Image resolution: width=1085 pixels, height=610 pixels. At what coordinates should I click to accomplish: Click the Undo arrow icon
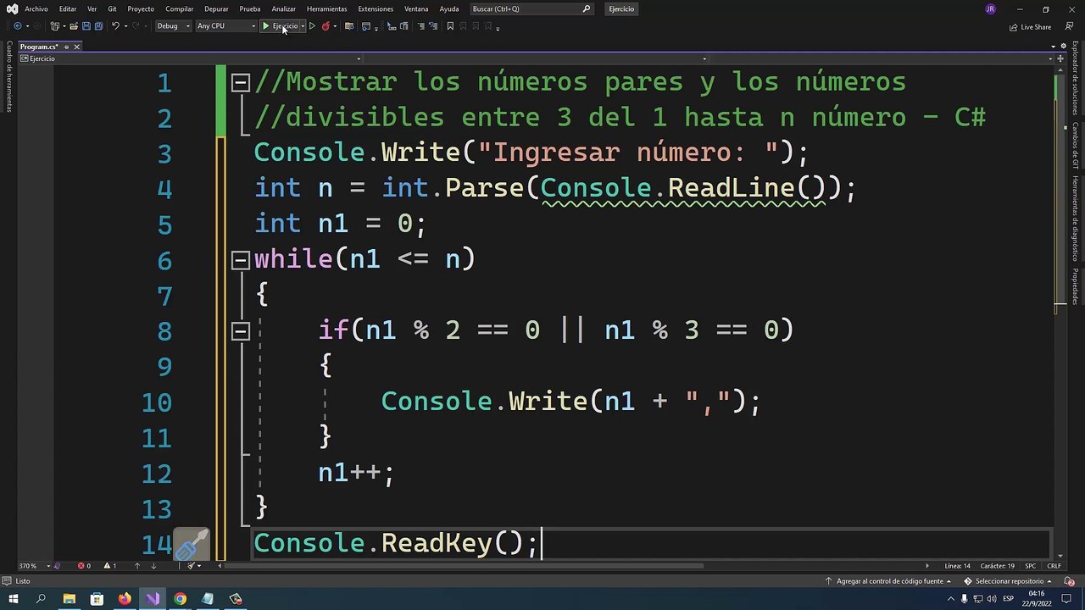(115, 26)
